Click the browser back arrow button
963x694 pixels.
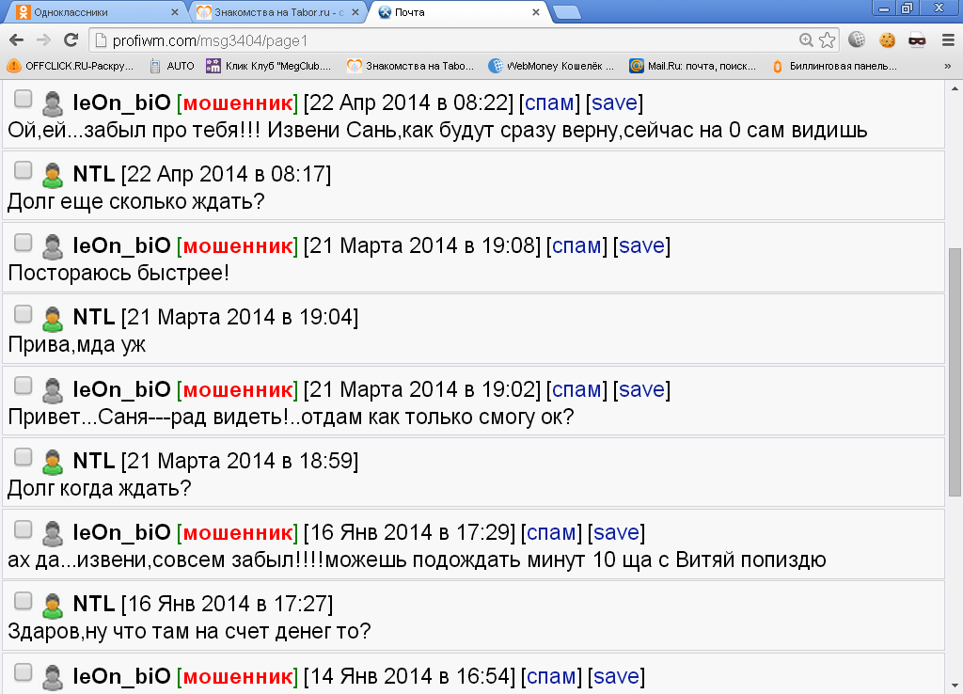pos(16,40)
